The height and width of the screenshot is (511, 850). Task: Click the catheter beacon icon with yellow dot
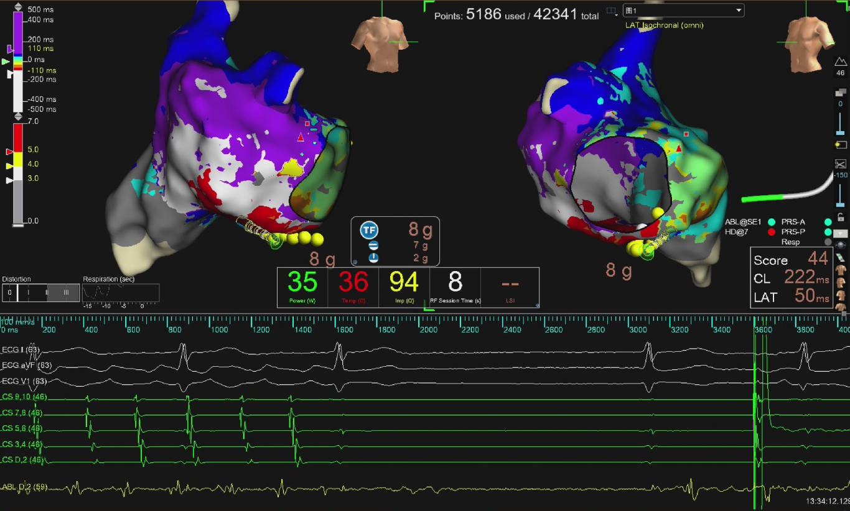[841, 144]
